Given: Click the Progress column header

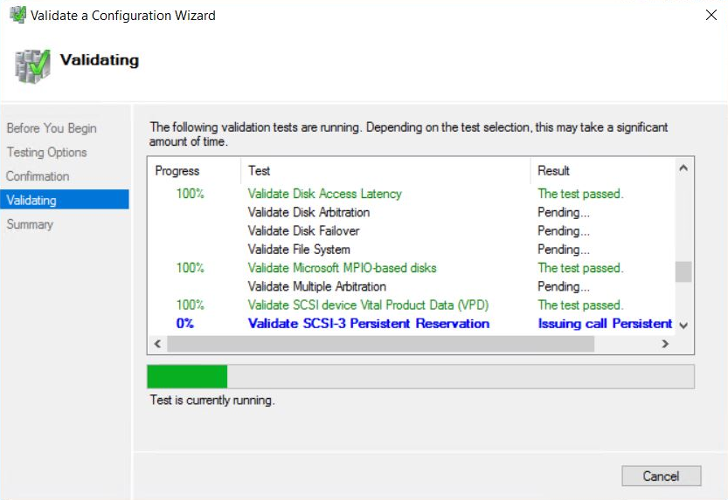Looking at the screenshot, I should pos(194,171).
